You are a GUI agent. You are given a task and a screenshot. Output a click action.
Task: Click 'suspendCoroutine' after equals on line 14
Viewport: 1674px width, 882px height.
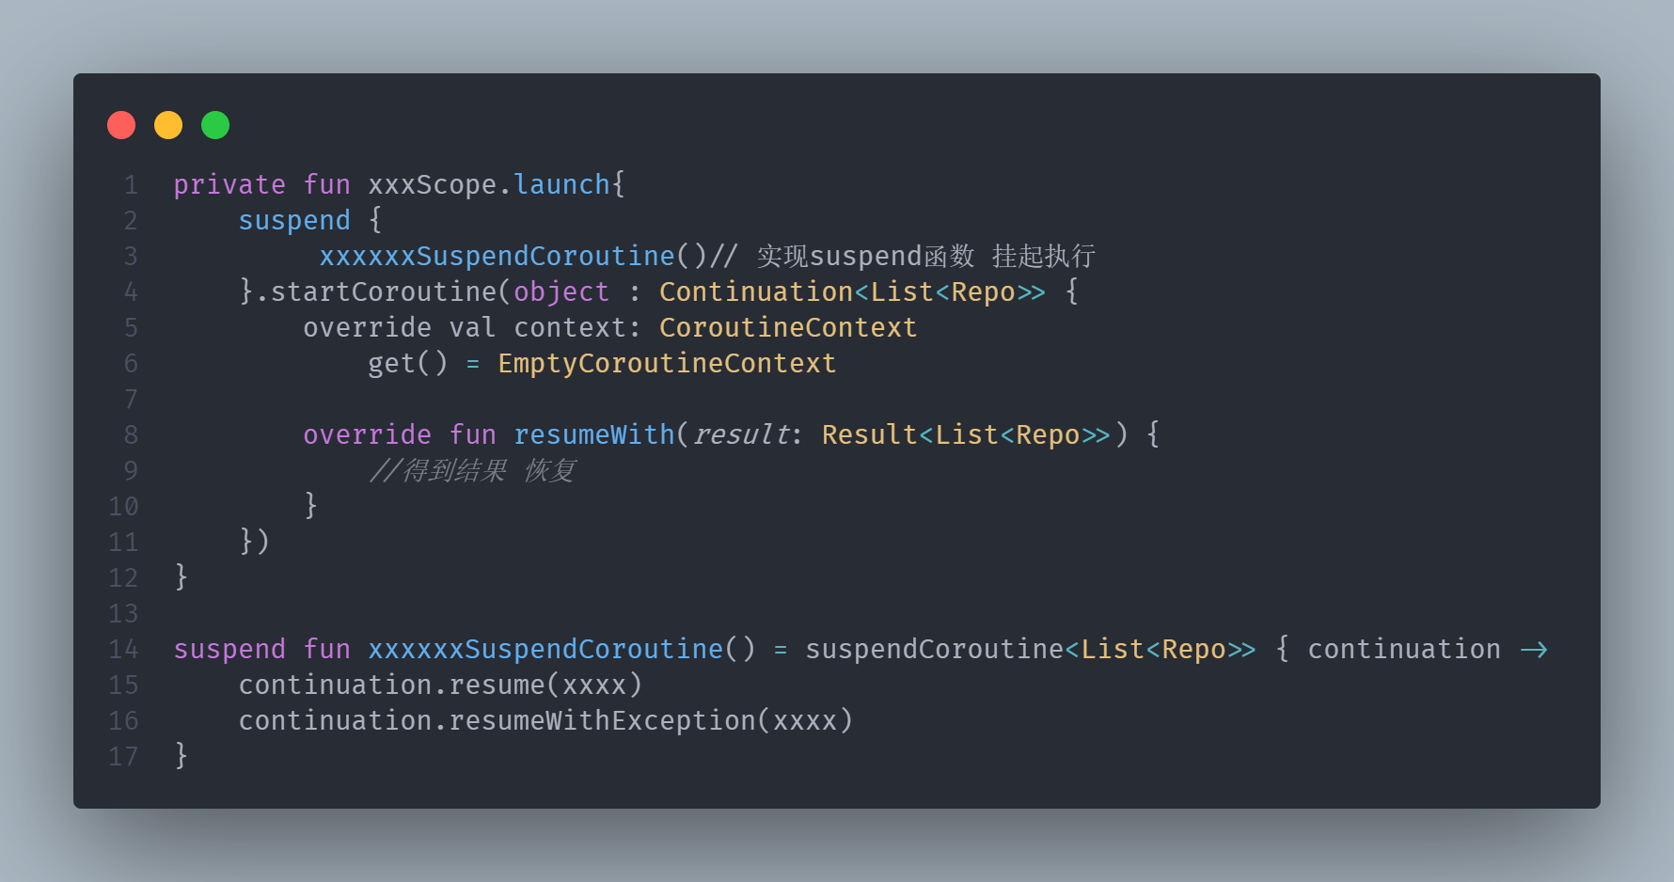point(934,649)
